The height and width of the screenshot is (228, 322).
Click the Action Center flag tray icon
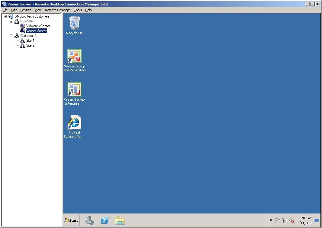pos(277,220)
